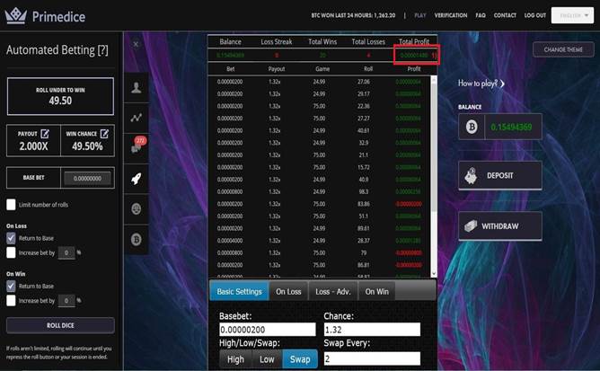Screen dimensions: 600x371
Task: Click the face icon in the sidebar
Action: (137, 208)
